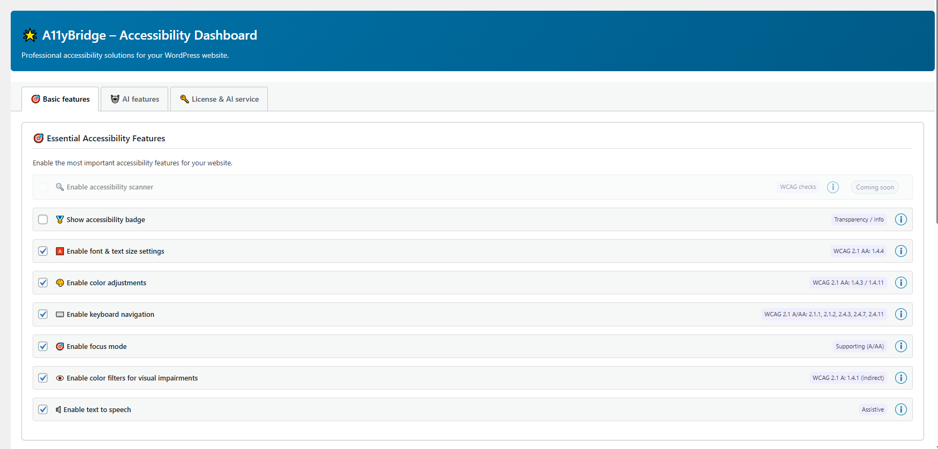The height and width of the screenshot is (449, 938).
Task: Click the Coming soon badge
Action: click(875, 187)
